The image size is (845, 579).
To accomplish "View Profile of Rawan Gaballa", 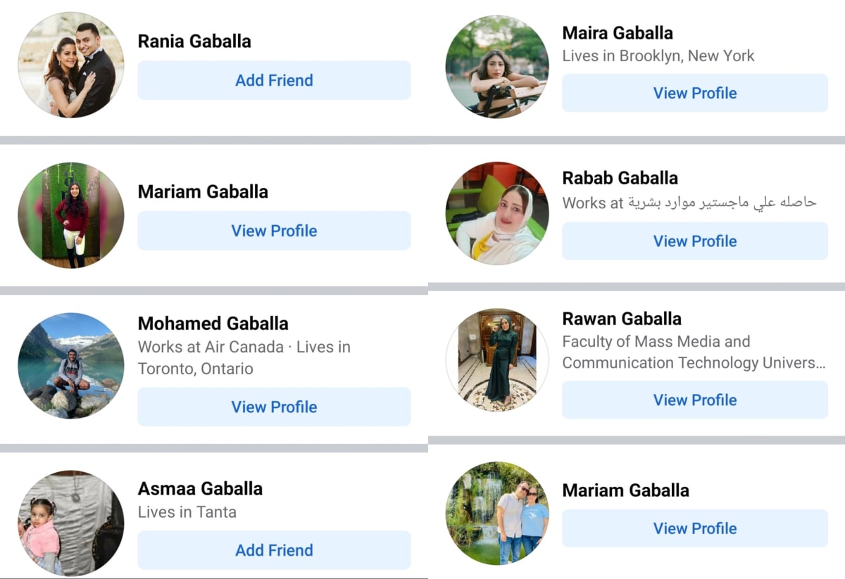I will (x=695, y=400).
